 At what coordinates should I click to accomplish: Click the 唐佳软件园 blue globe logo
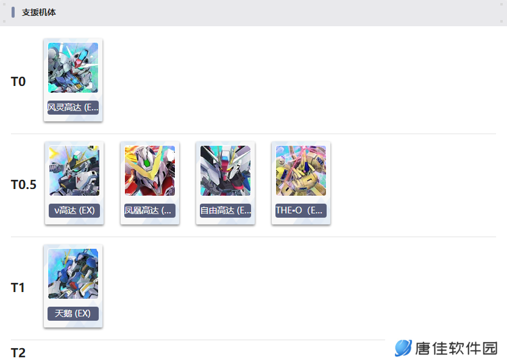[403, 348]
